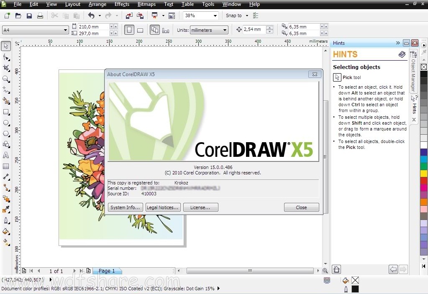Select the Basic Shapes tool

pos(6,145)
